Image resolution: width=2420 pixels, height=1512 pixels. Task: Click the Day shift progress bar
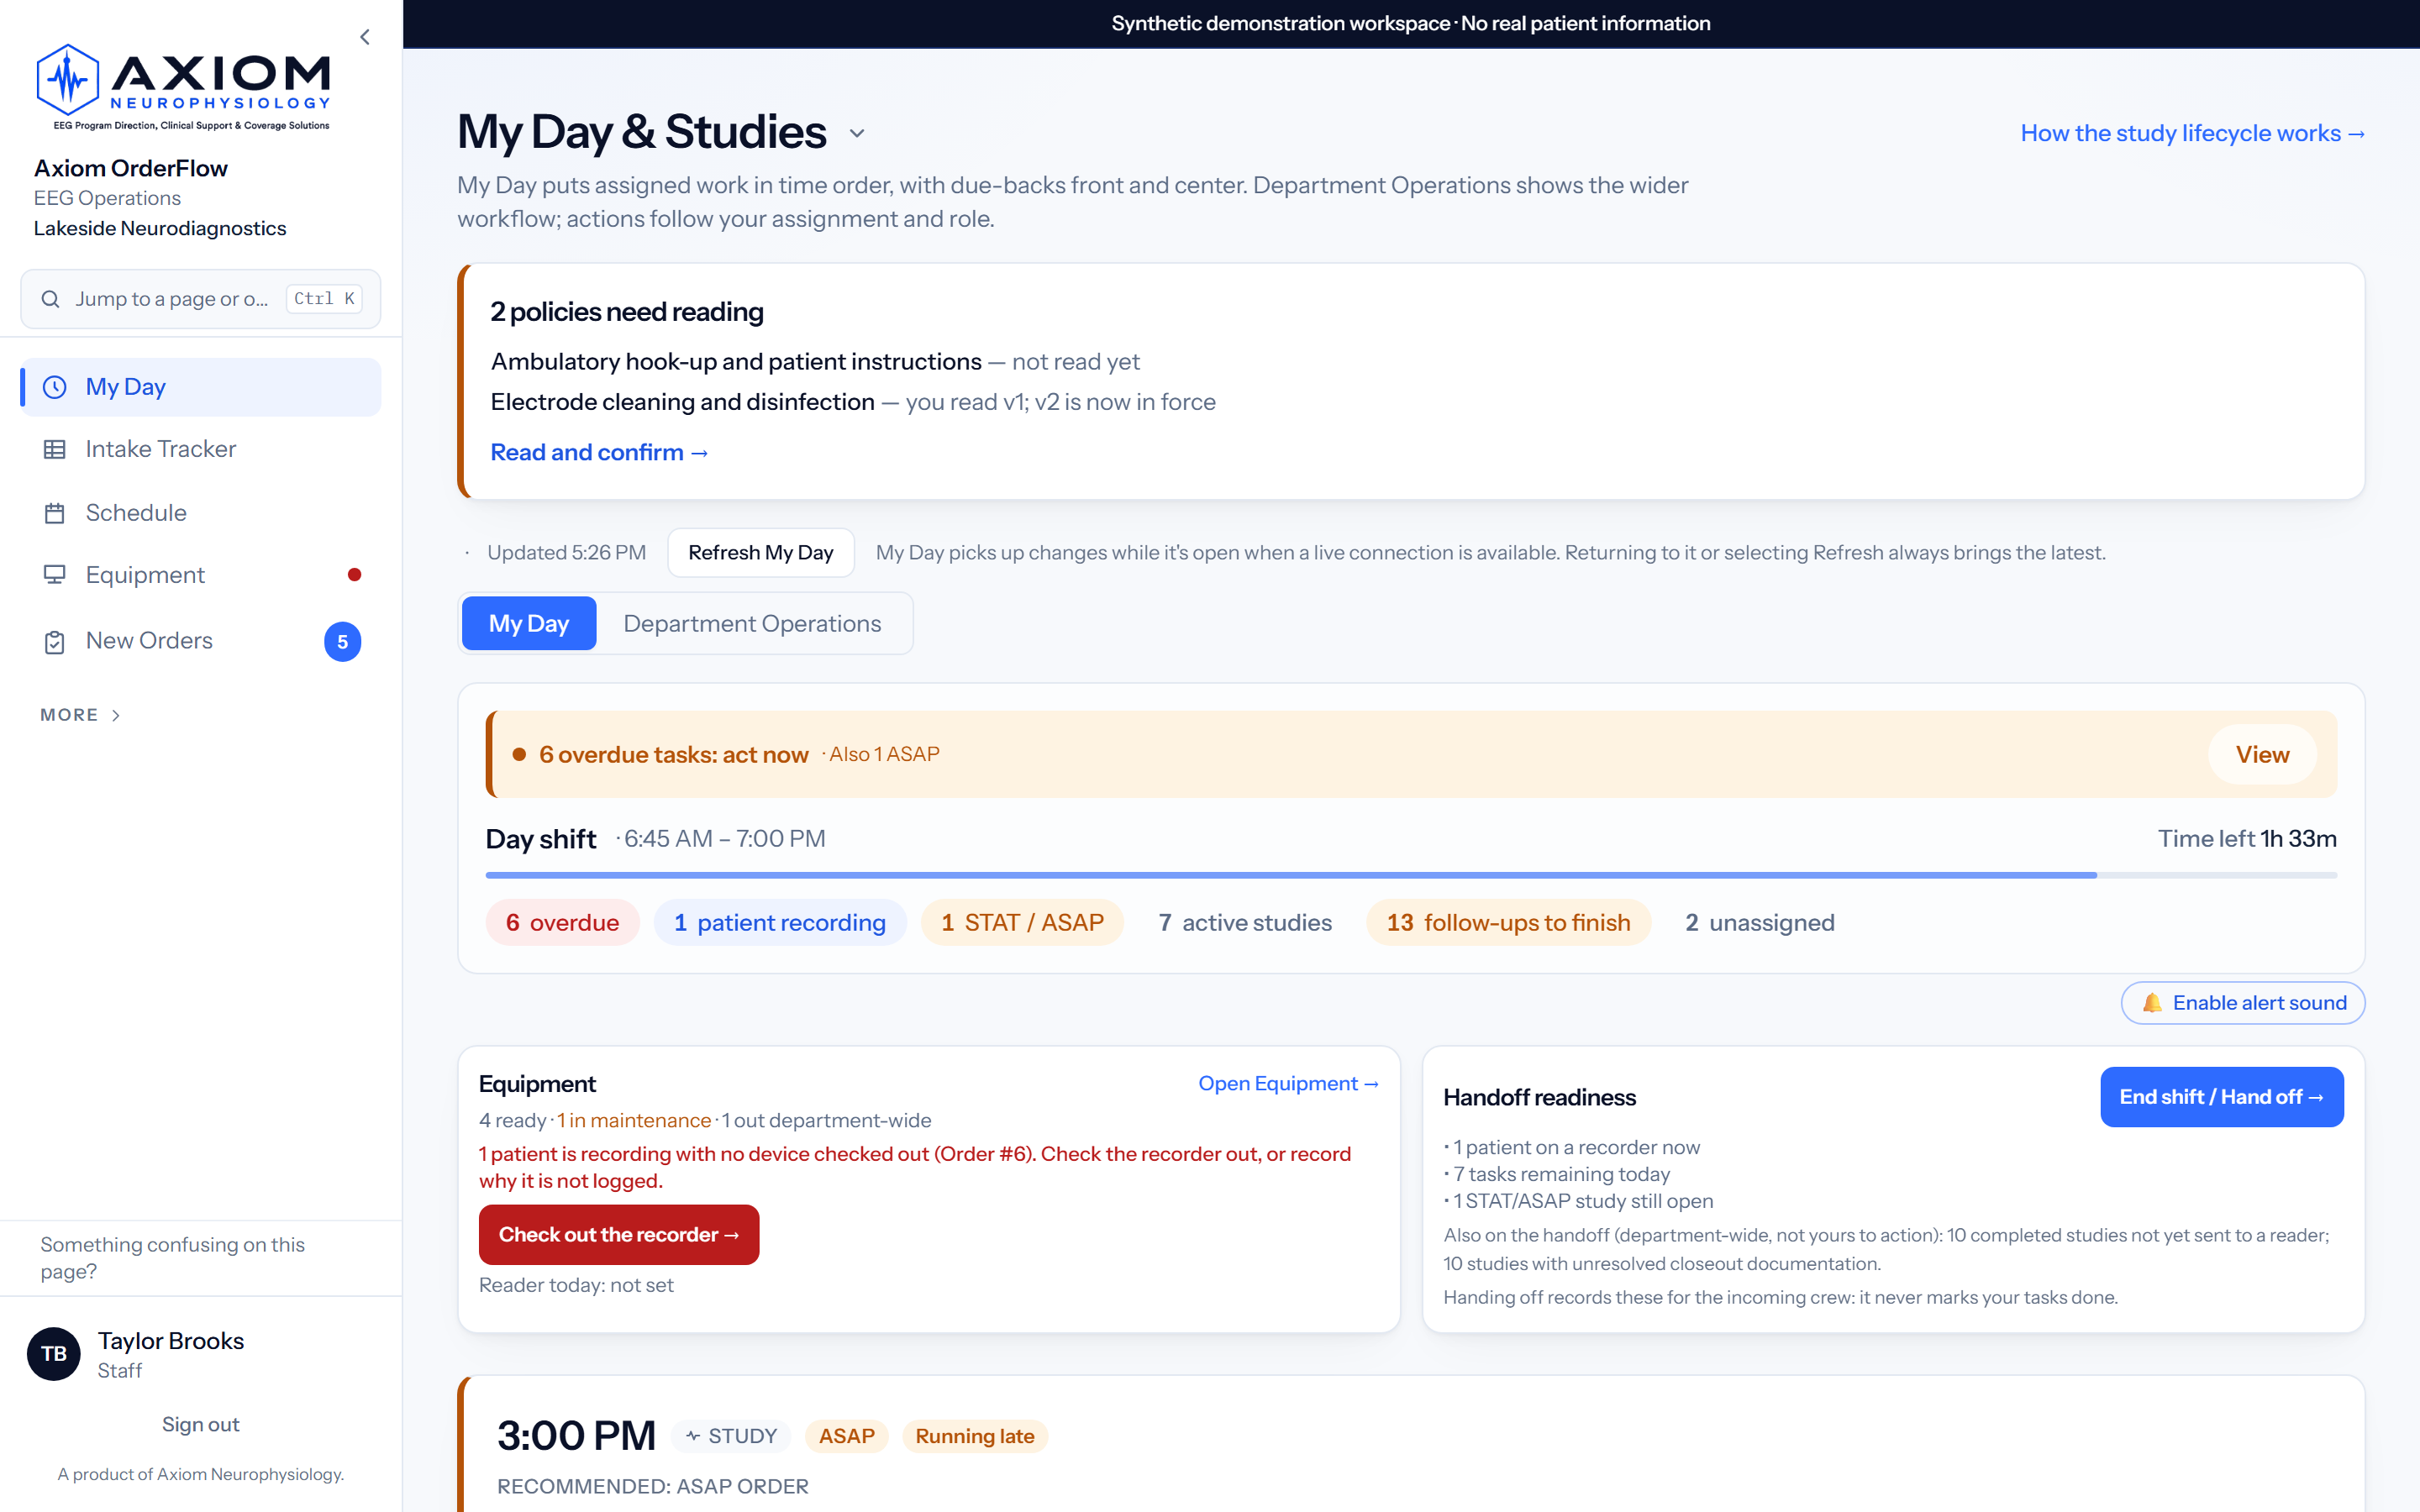[x=1410, y=875]
